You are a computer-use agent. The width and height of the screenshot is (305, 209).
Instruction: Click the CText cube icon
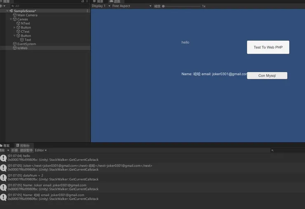click(x=18, y=31)
